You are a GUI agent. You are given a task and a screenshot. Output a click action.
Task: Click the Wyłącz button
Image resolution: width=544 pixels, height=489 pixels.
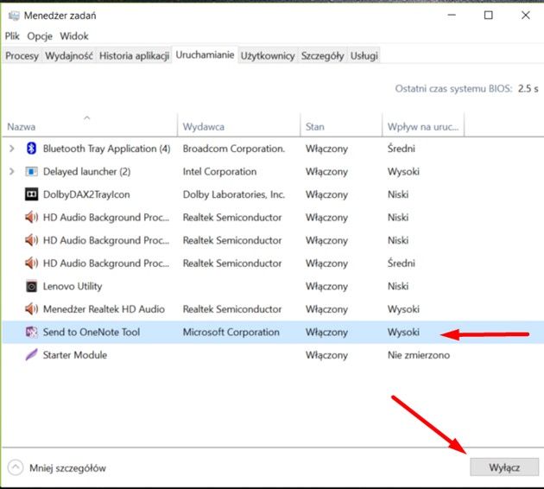(x=504, y=467)
